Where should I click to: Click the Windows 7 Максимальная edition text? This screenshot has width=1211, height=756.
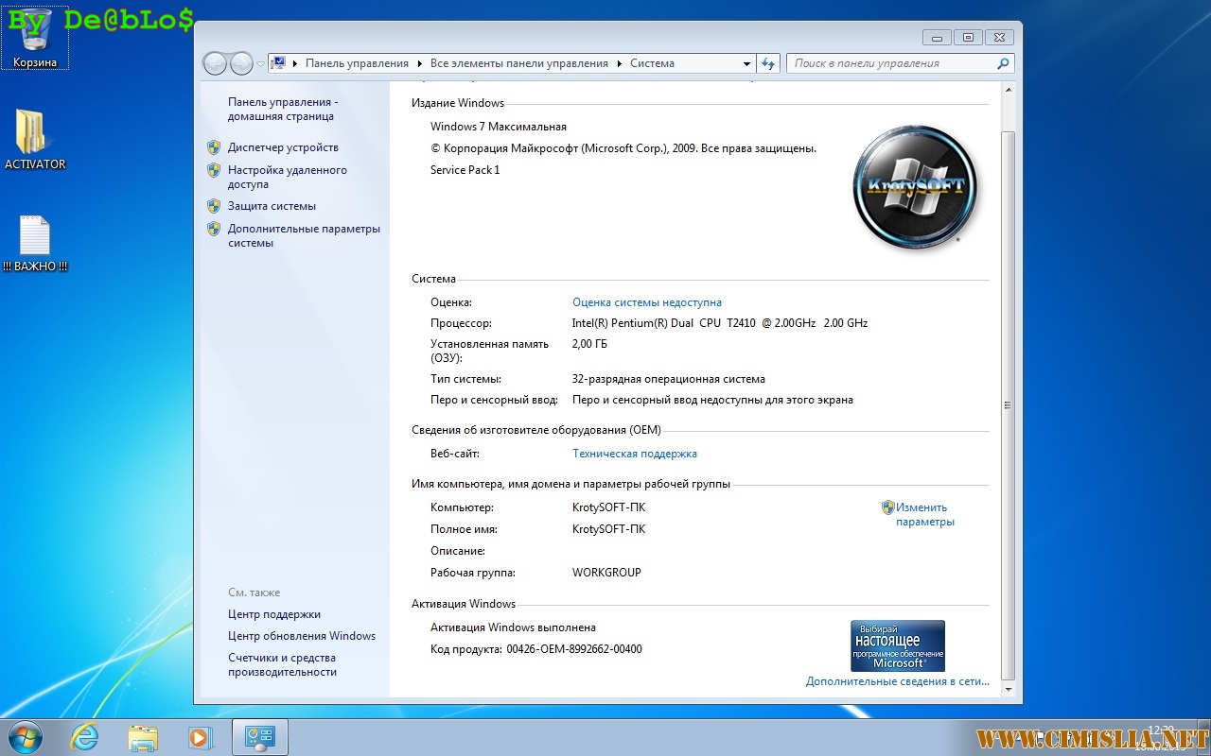pyautogui.click(x=499, y=127)
